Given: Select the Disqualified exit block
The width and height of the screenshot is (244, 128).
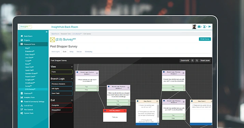Looking at the screenshot, I should (62, 110).
